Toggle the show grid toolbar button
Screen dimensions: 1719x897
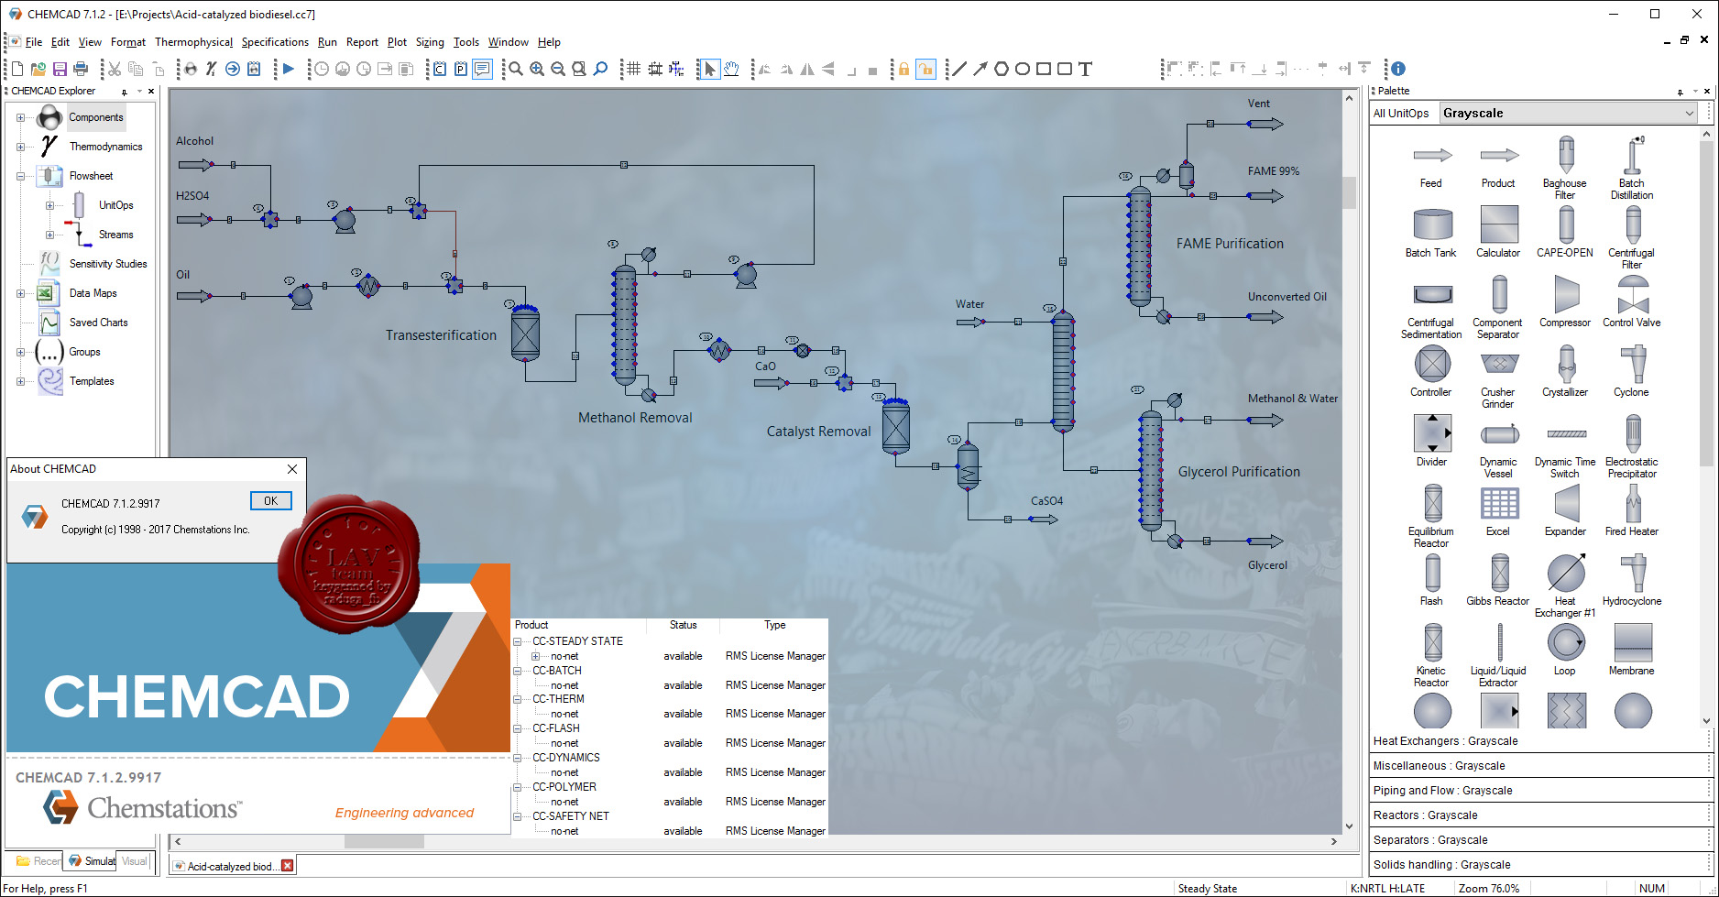(x=633, y=69)
